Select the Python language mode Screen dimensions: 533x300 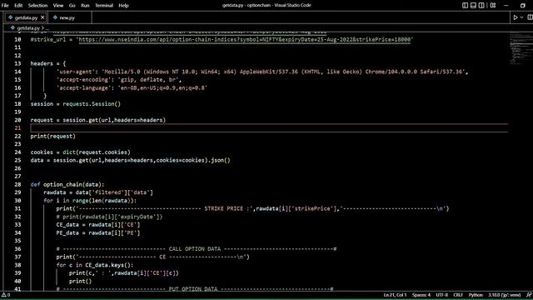click(476, 295)
